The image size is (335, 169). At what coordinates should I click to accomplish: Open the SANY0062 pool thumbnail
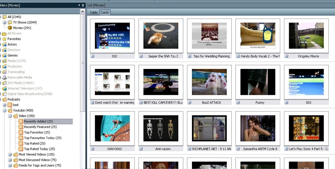[x=112, y=128]
